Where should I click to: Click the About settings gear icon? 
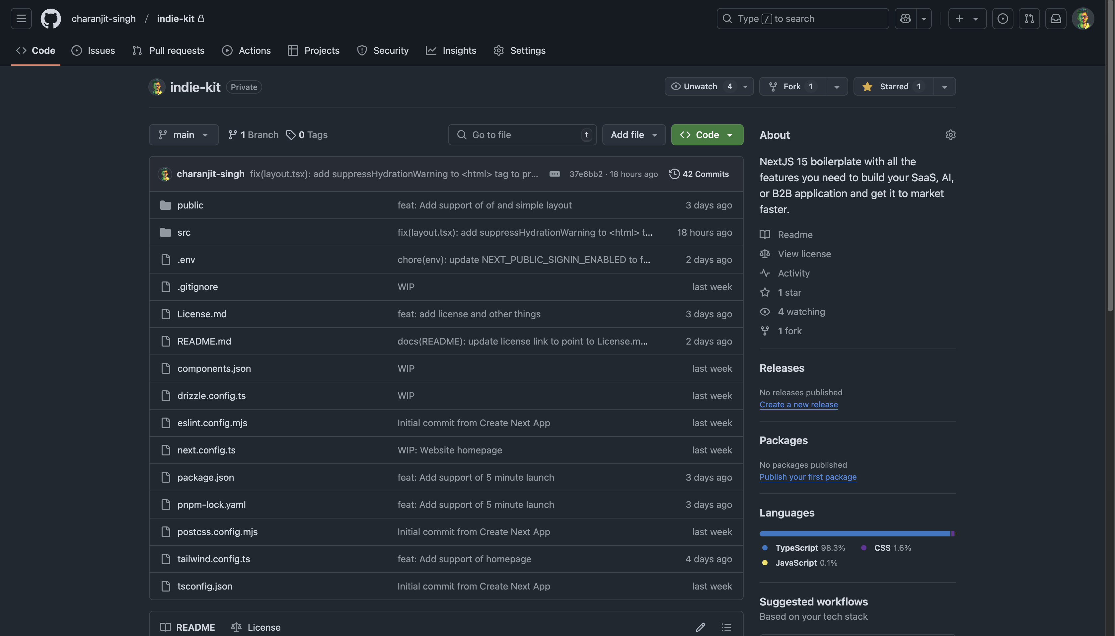950,135
